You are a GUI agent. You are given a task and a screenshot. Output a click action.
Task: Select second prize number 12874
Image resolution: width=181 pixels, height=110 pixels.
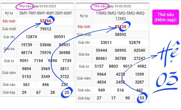pos(31,37)
